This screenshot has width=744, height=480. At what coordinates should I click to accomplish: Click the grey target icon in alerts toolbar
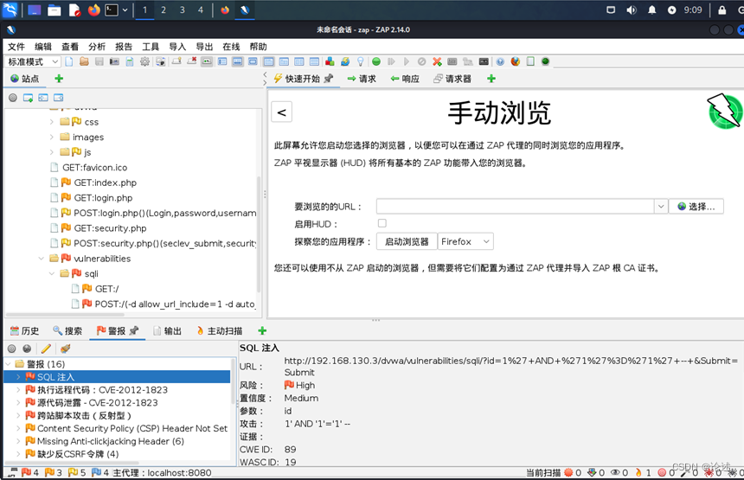12,349
